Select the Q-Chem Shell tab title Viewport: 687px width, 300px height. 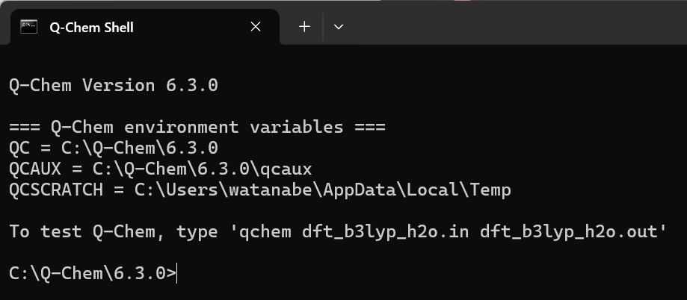click(91, 27)
